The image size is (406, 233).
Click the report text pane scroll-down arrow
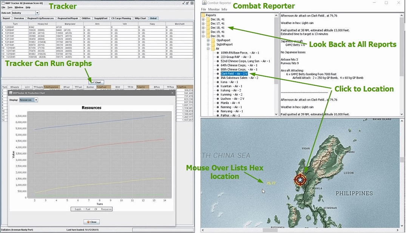point(401,114)
